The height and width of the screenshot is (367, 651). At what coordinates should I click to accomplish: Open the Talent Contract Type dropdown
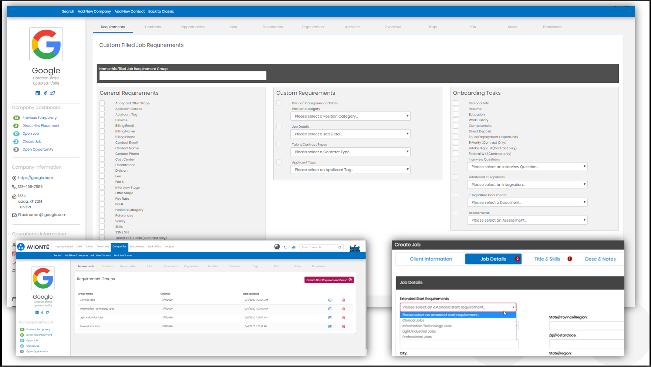click(350, 152)
